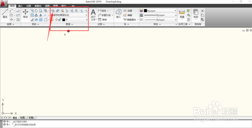Click the Measure (测量) tool

click(182, 14)
